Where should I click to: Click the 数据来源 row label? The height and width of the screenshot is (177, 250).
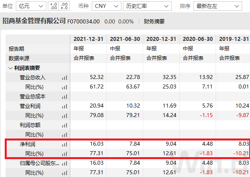[19, 58]
